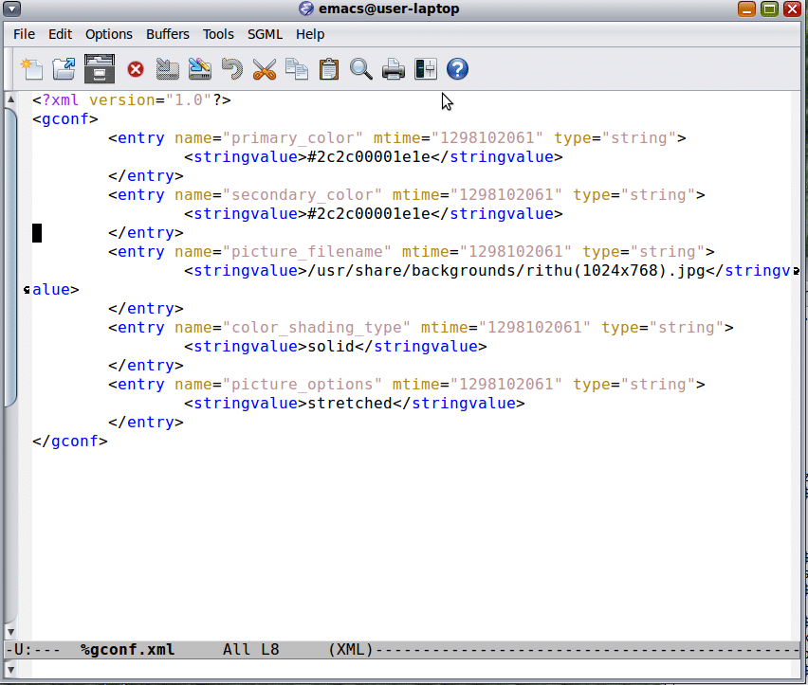Paste with the clipboard icon
This screenshot has width=808, height=685.
329,69
